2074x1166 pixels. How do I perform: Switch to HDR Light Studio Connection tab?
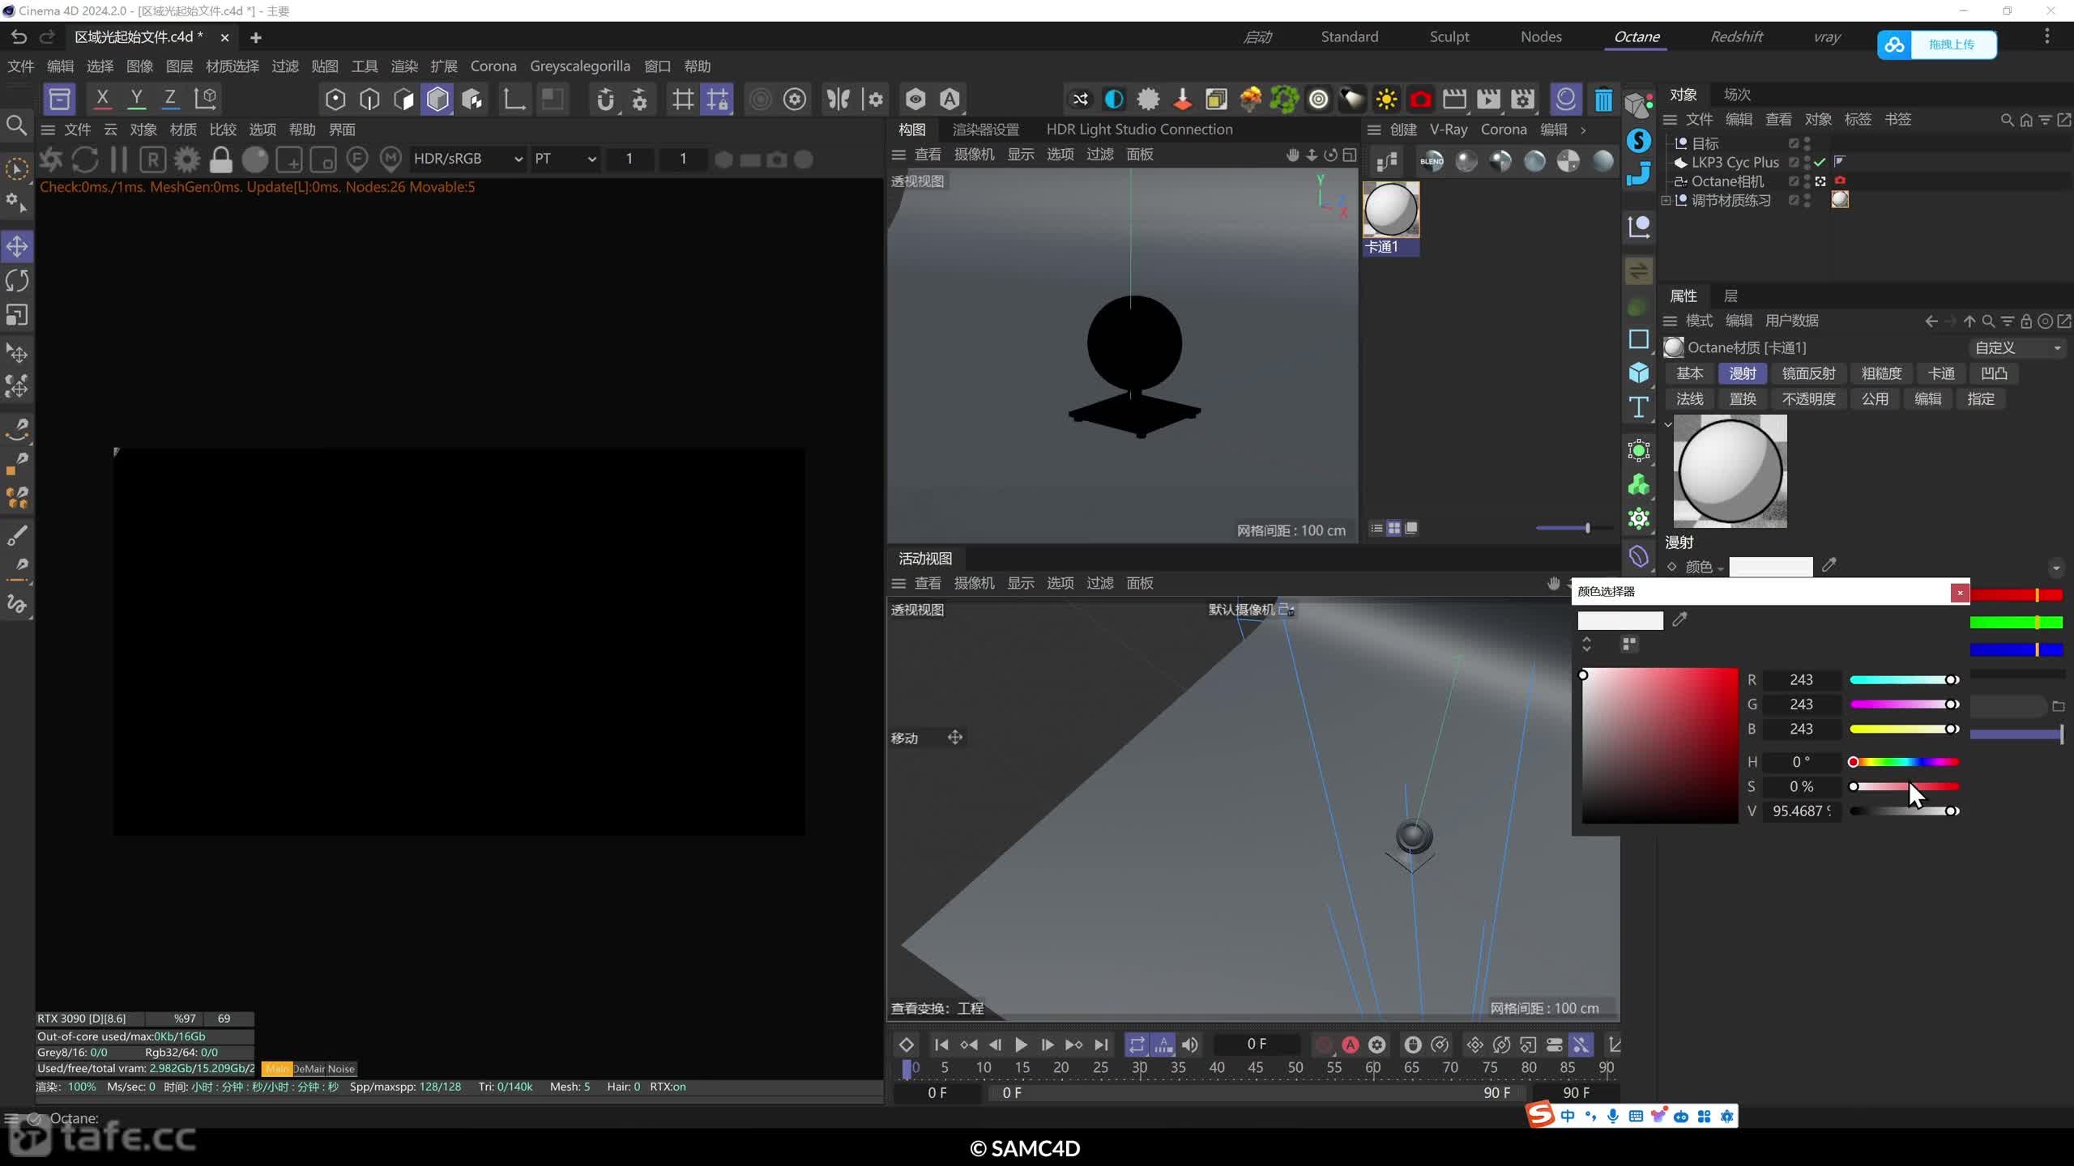point(1139,130)
